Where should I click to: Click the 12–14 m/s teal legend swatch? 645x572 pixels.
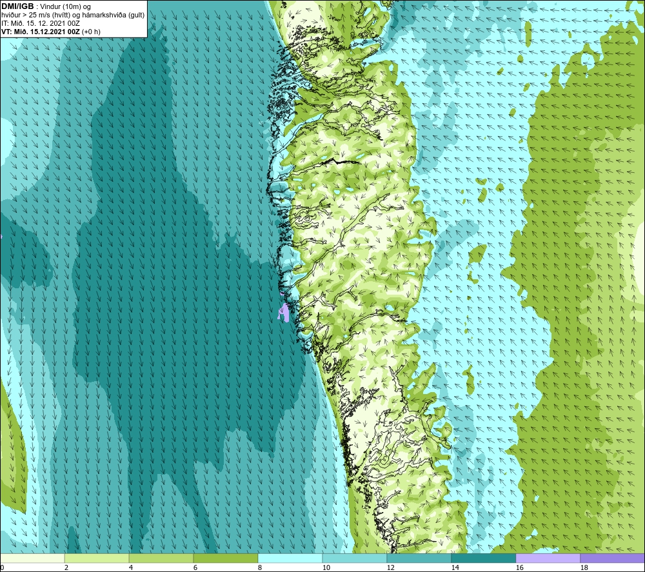click(x=419, y=558)
